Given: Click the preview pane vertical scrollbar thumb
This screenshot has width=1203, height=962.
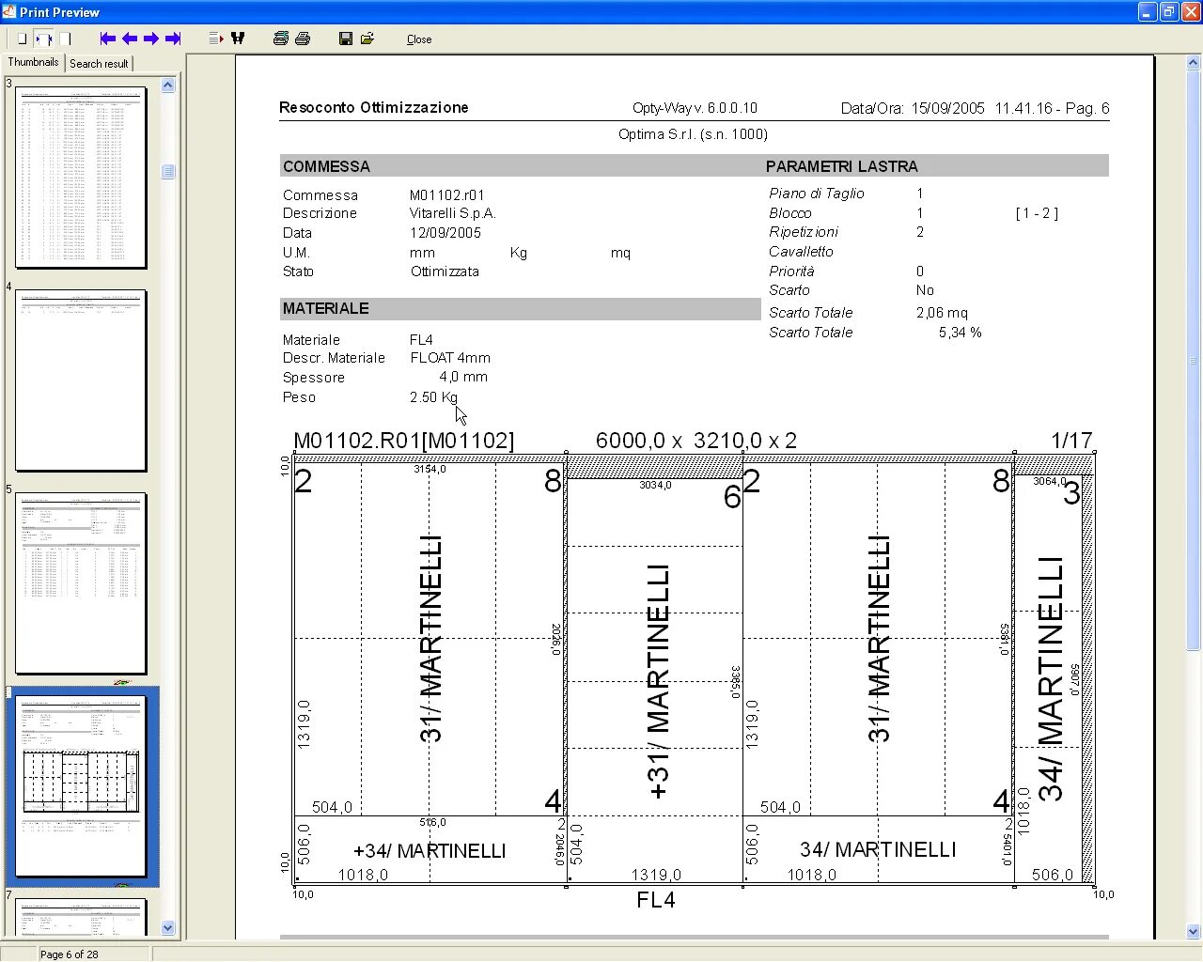Looking at the screenshot, I should 1194,362.
